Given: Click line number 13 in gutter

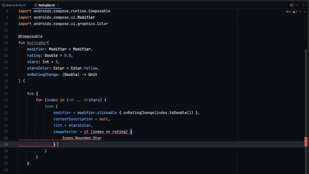Looking at the screenshot, I should pyautogui.click(x=6, y=43).
